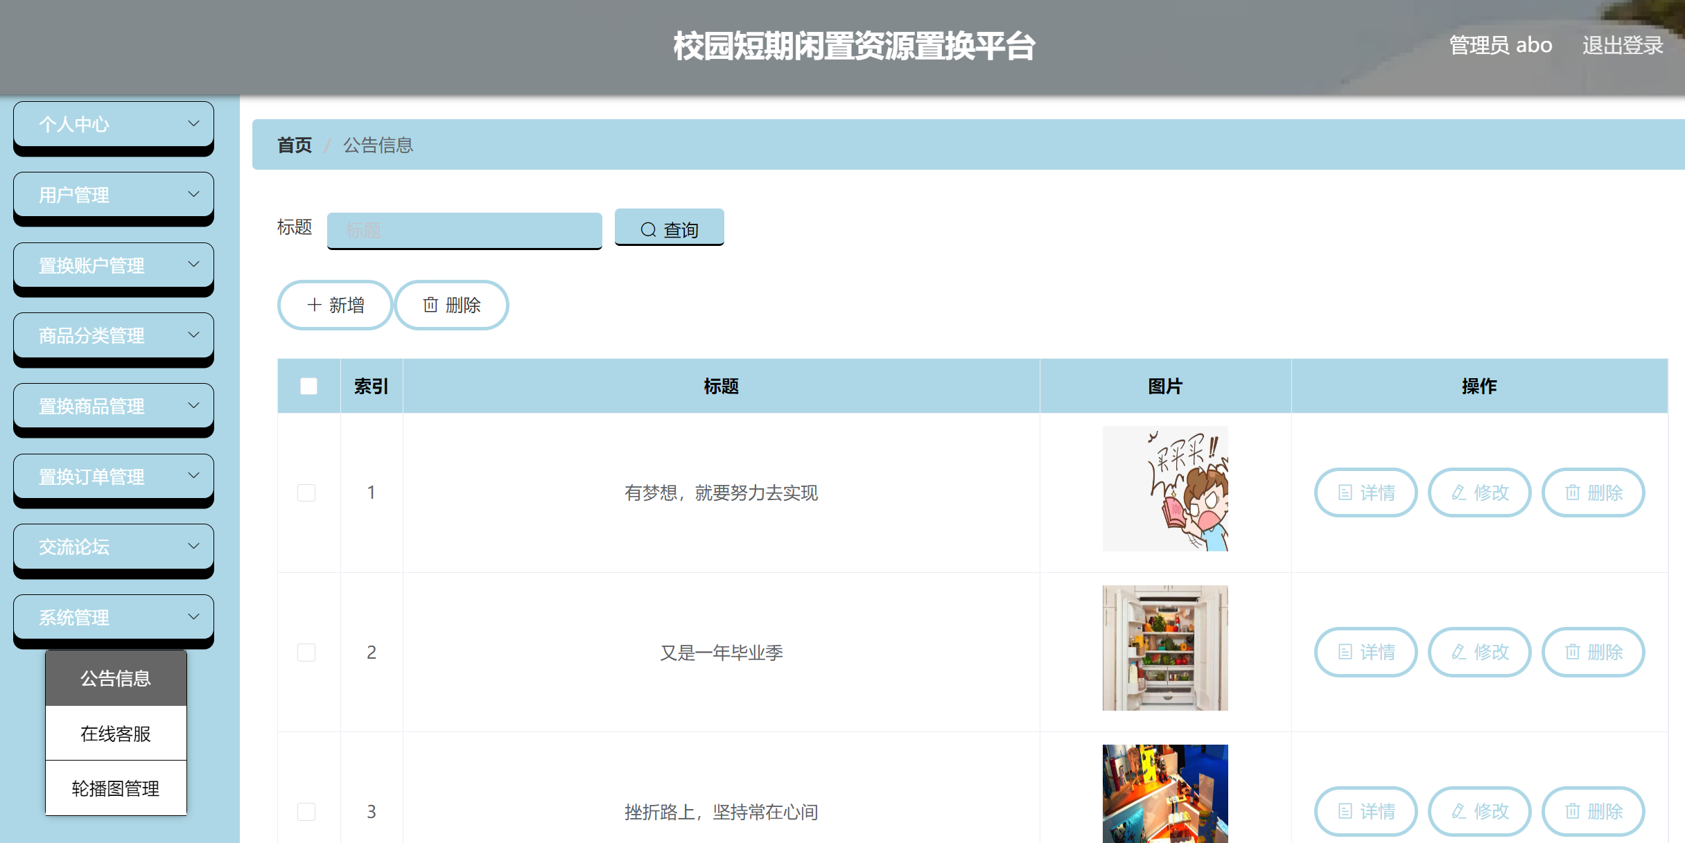The image size is (1685, 843).
Task: Select 在线客服 from the system menu
Action: [115, 733]
